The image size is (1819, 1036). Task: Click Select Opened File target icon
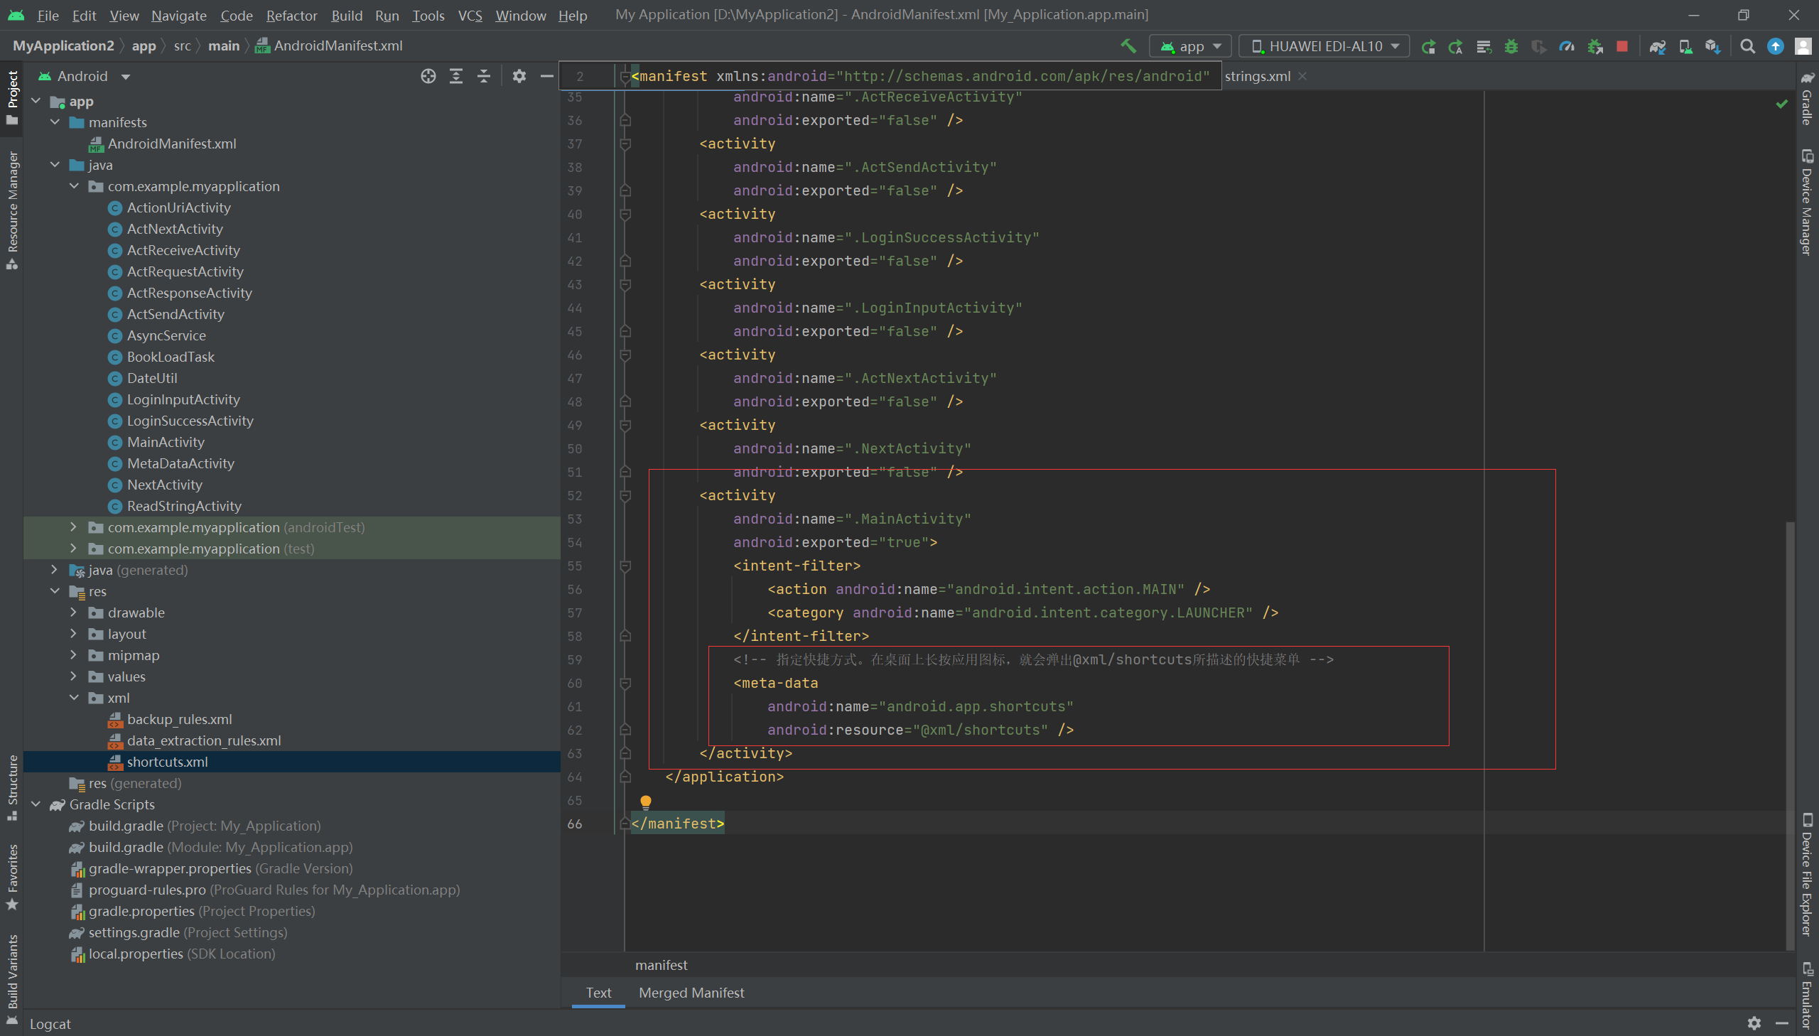428,76
